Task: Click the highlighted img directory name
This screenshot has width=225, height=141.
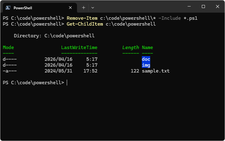Action: pyautogui.click(x=146, y=65)
